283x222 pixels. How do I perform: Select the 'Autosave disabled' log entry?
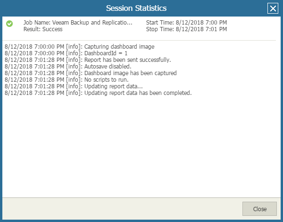coord(68,67)
